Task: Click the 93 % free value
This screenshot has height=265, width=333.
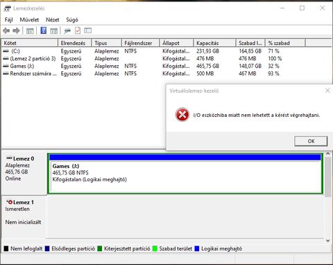Action: (273, 73)
